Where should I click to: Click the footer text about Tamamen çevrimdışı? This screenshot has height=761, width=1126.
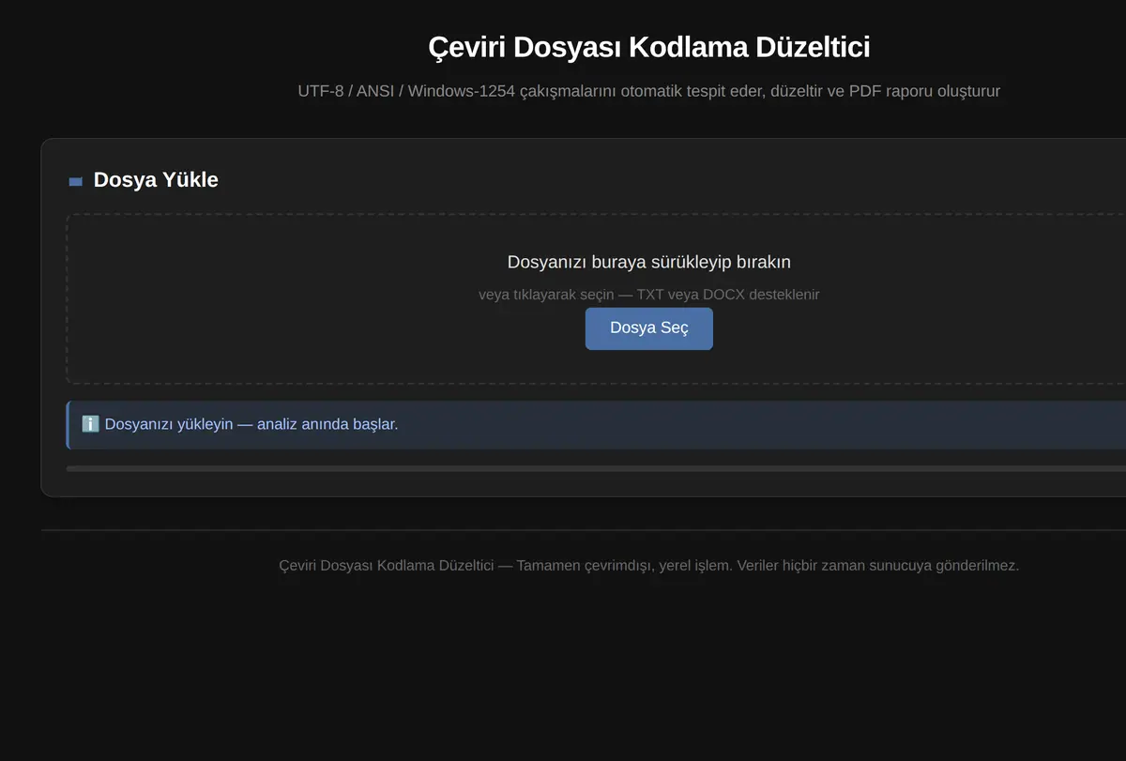click(648, 566)
